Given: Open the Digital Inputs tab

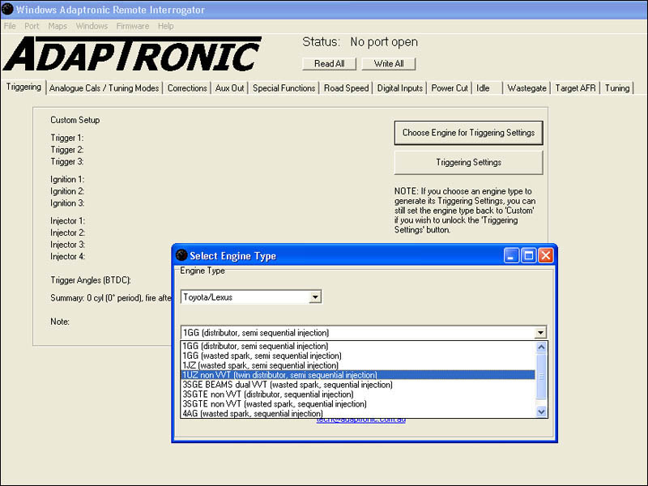Looking at the screenshot, I should point(399,88).
